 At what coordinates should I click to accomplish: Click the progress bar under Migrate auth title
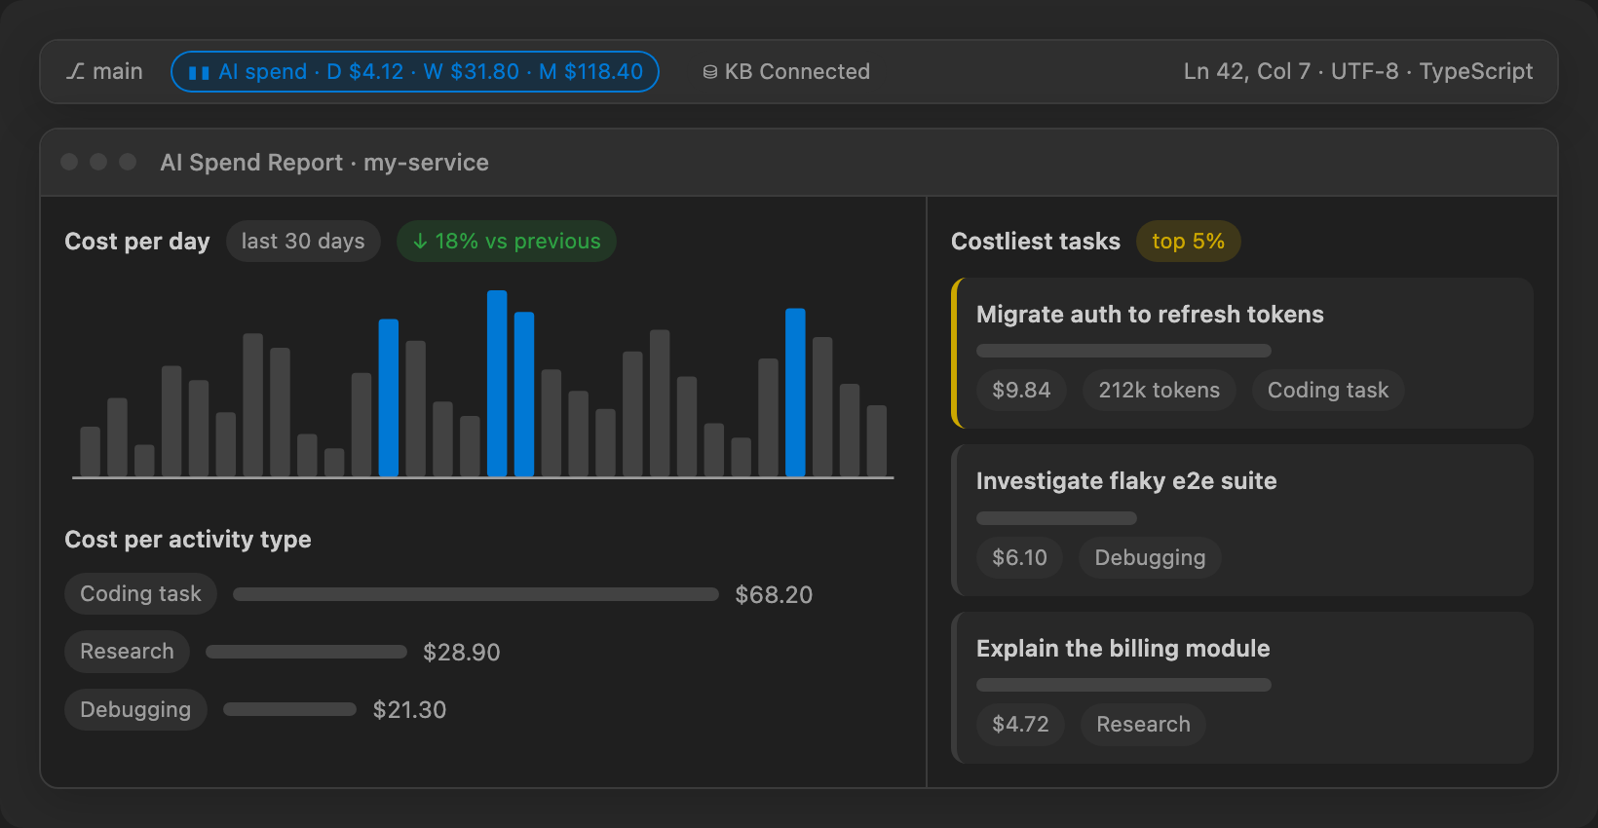1123,351
